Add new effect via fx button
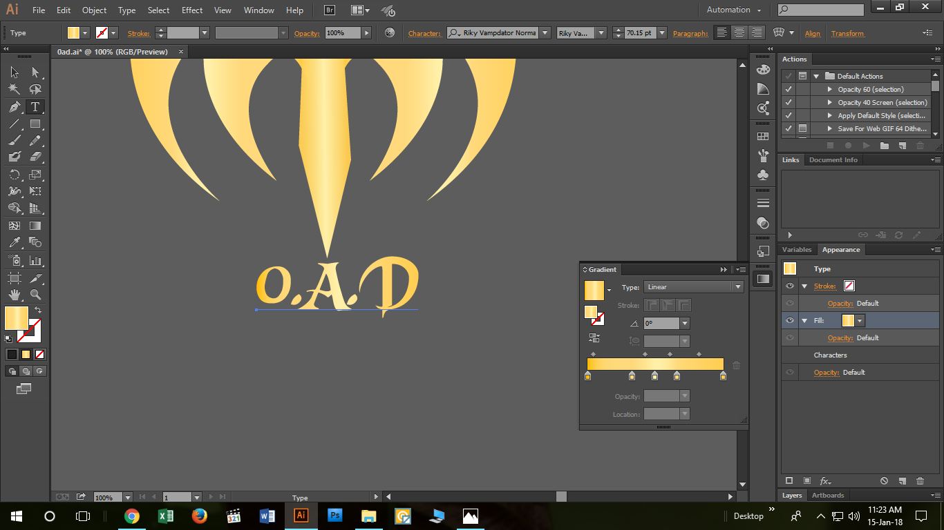This screenshot has width=944, height=530. pyautogui.click(x=825, y=481)
